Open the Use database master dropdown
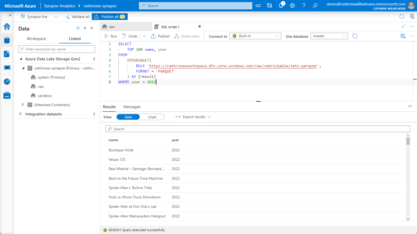This screenshot has width=417, height=234. tap(329, 36)
